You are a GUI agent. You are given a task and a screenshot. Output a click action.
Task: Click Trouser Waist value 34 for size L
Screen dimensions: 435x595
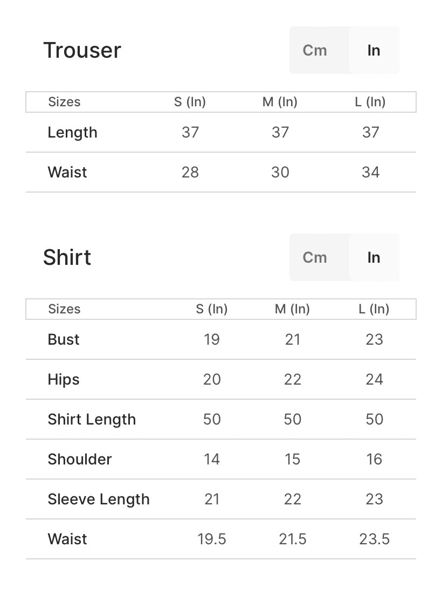tap(370, 172)
